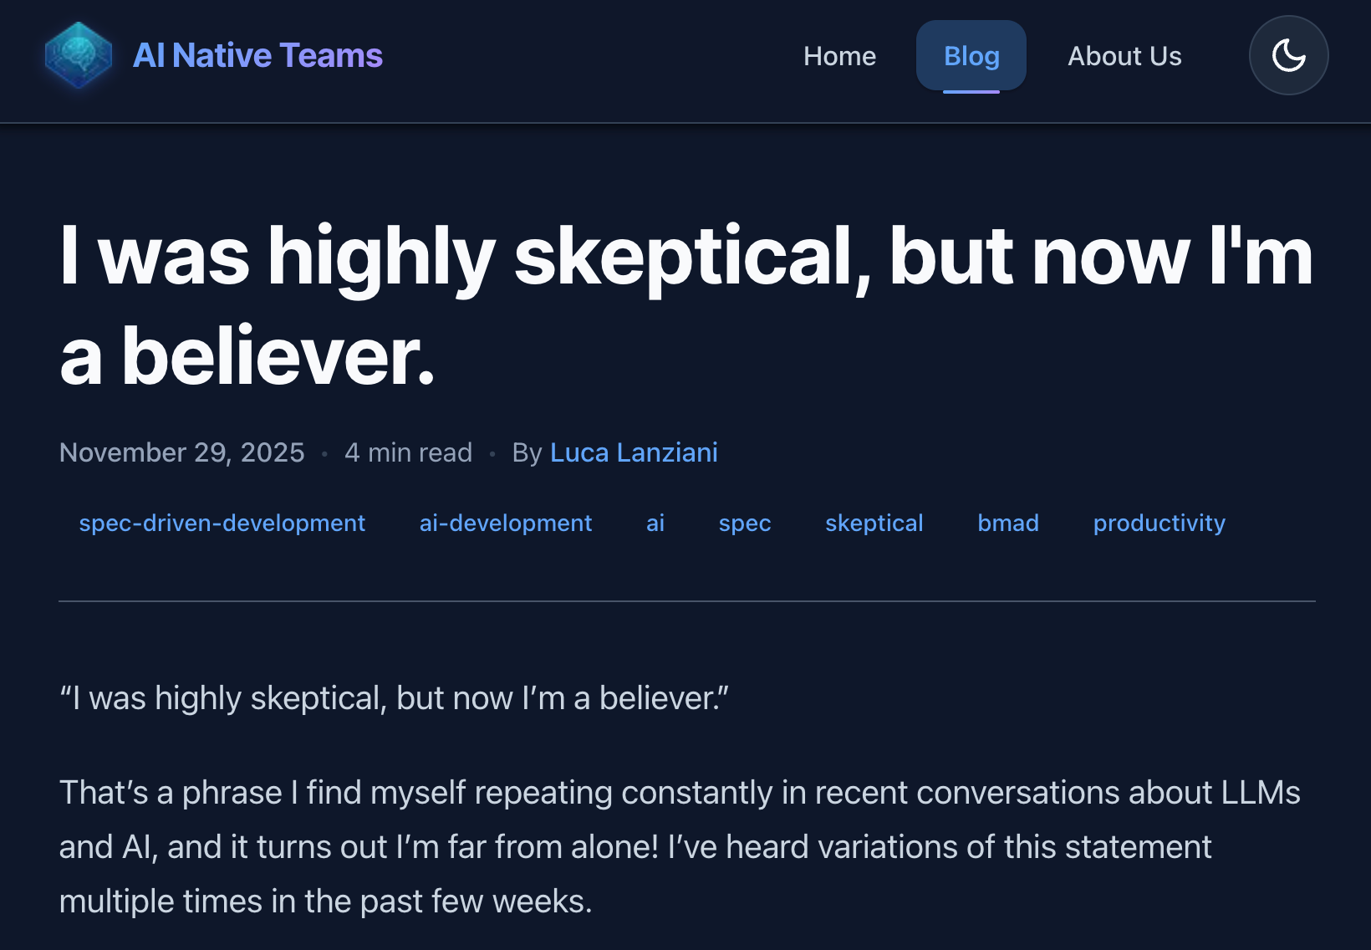Viewport: 1371px width, 950px height.
Task: Open the ai-development tag
Action: click(x=506, y=523)
